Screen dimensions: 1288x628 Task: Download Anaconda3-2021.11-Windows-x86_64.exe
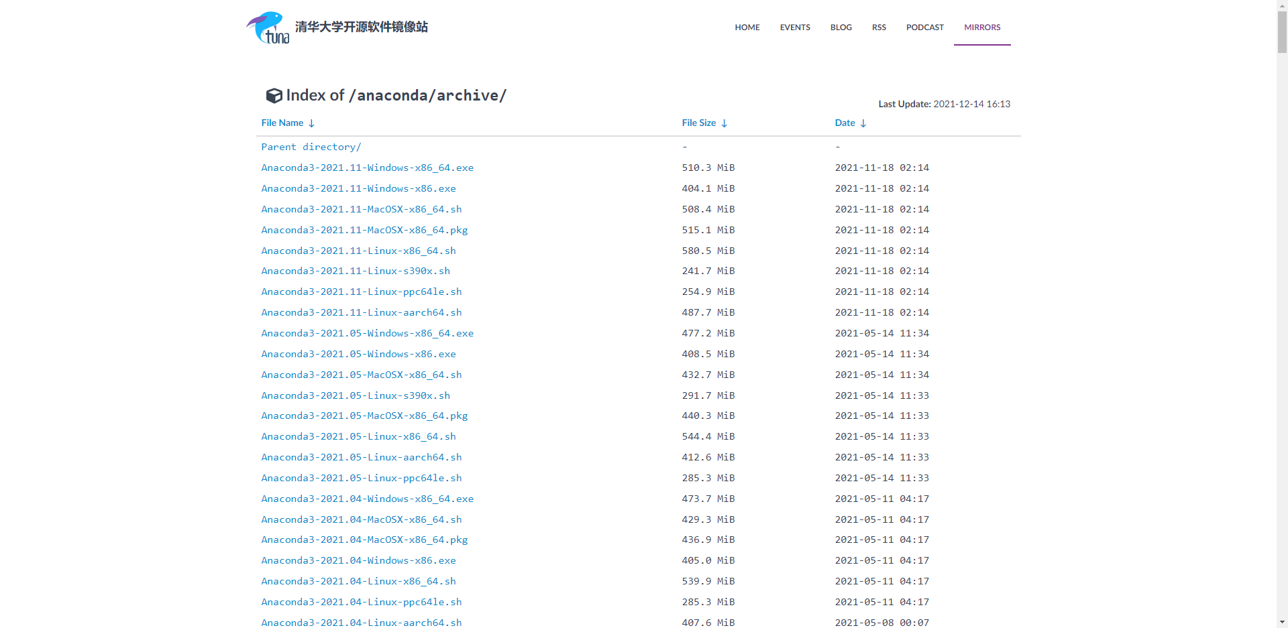(x=368, y=168)
